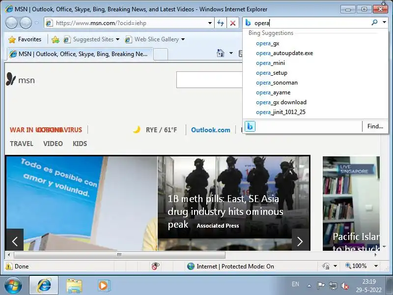Click the Refresh page icon
393x295 pixels.
click(x=221, y=23)
